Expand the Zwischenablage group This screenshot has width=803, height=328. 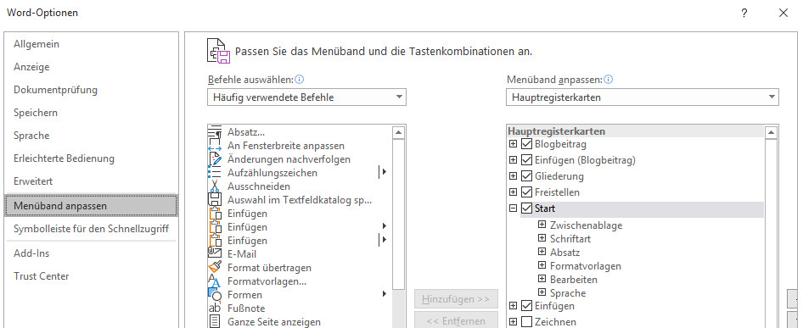click(x=542, y=225)
